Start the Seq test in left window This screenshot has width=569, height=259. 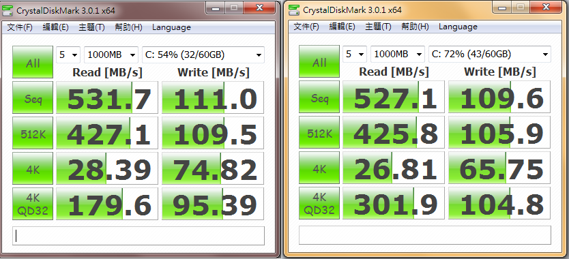point(33,97)
